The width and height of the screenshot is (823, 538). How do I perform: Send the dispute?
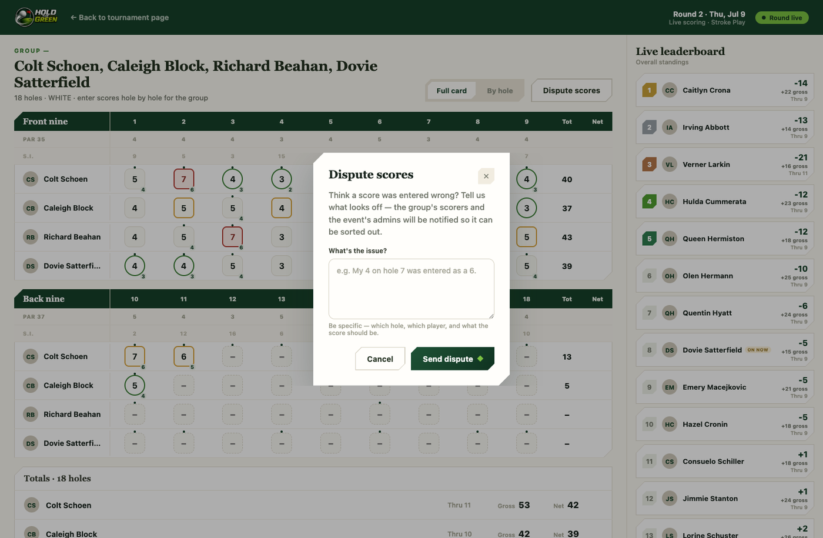click(x=453, y=359)
